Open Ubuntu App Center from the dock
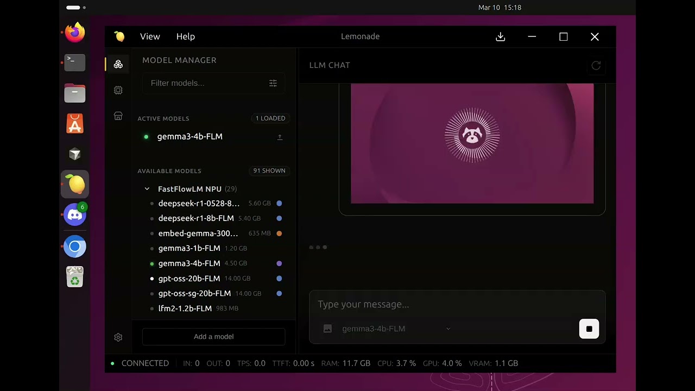695x391 pixels. tap(75, 124)
